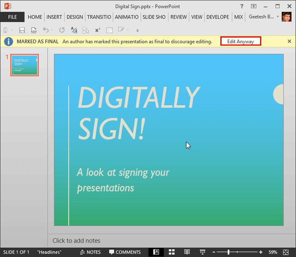
Task: Click the blue info icon in message bar
Action: [9, 41]
